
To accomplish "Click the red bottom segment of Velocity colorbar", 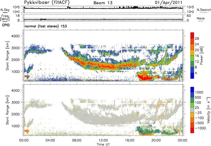I will [192, 130].
